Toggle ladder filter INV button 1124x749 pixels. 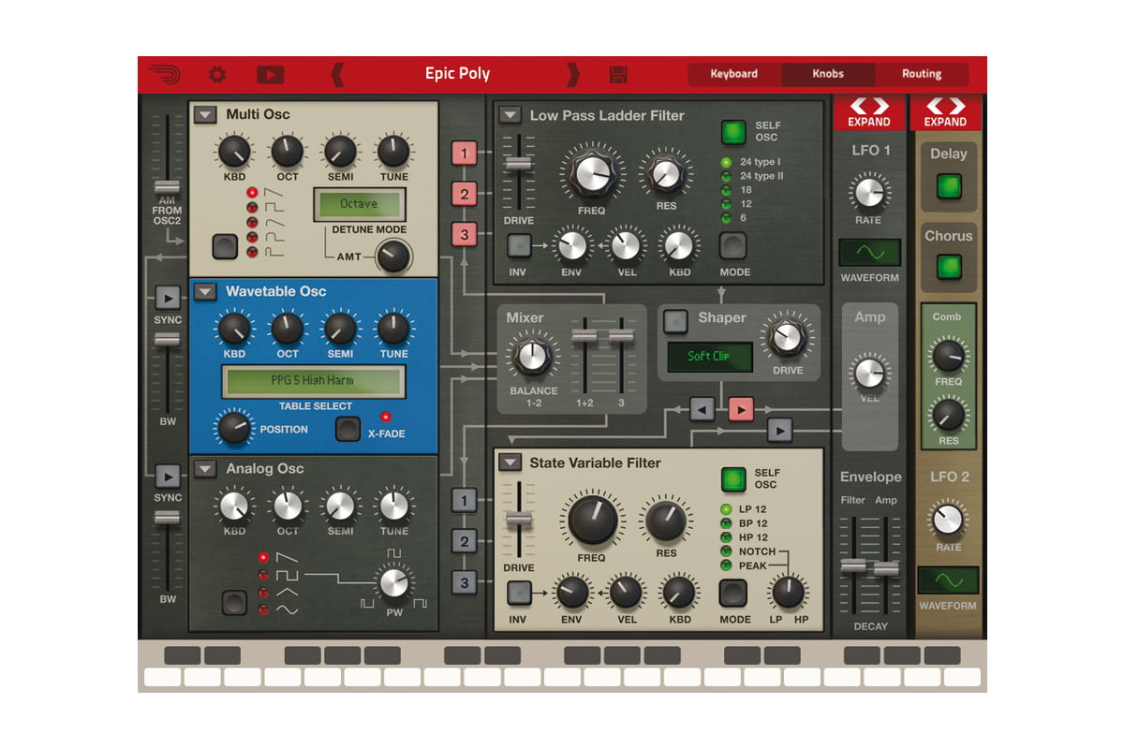point(519,246)
